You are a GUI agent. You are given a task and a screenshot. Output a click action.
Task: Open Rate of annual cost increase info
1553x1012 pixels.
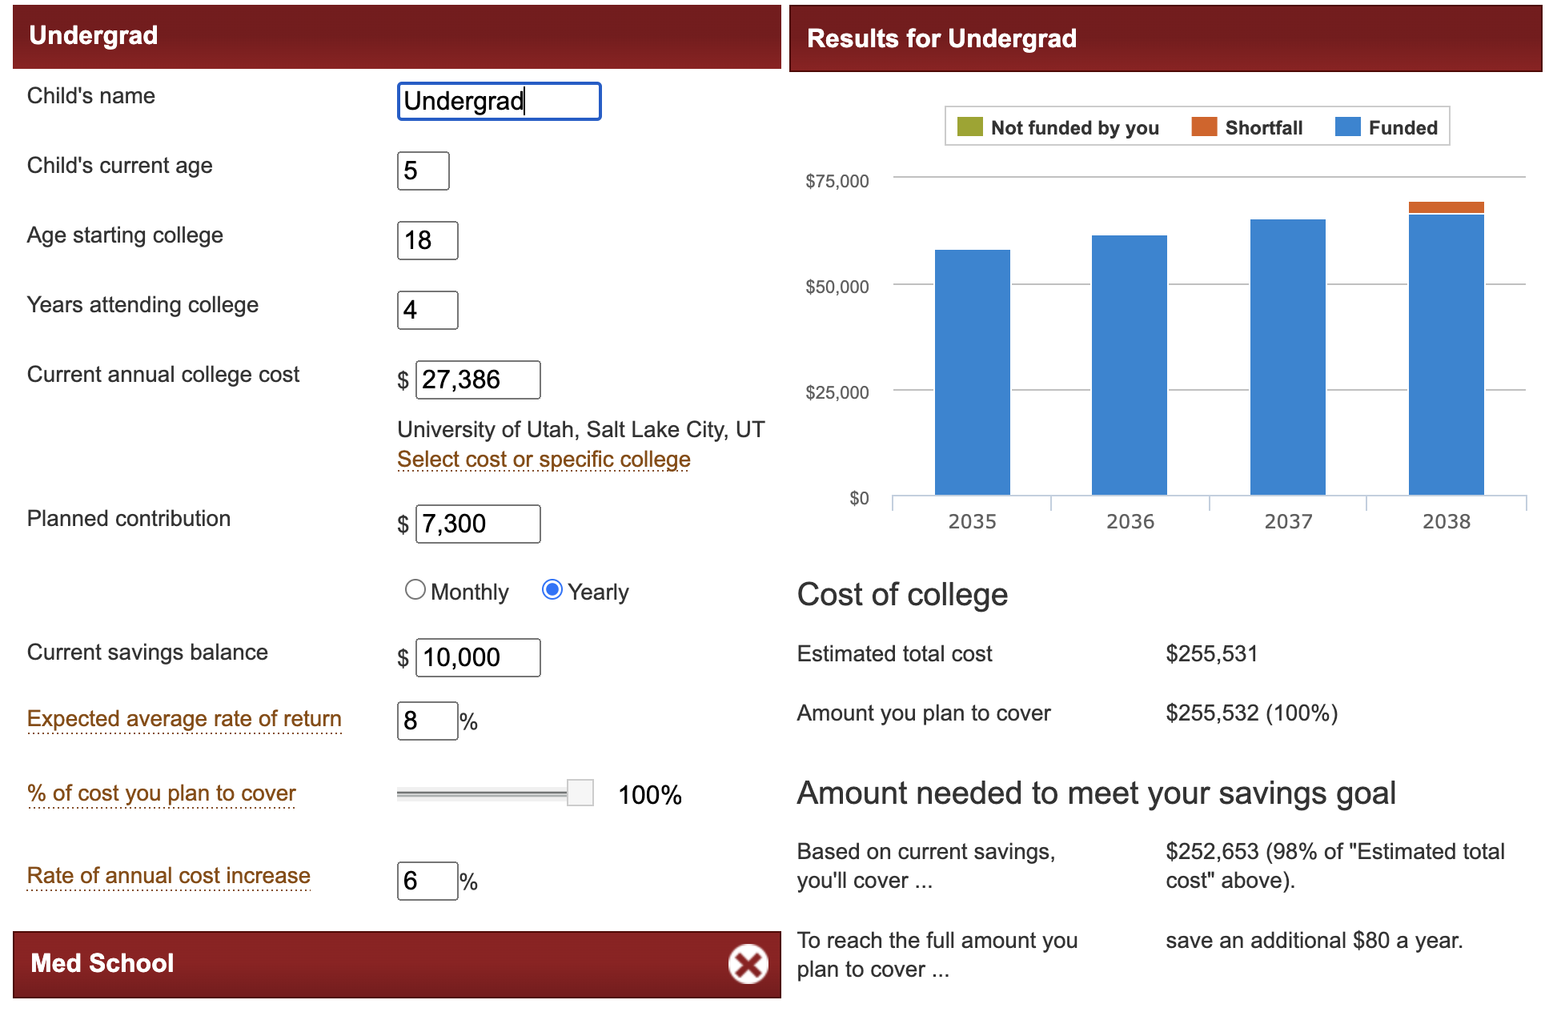coord(169,876)
